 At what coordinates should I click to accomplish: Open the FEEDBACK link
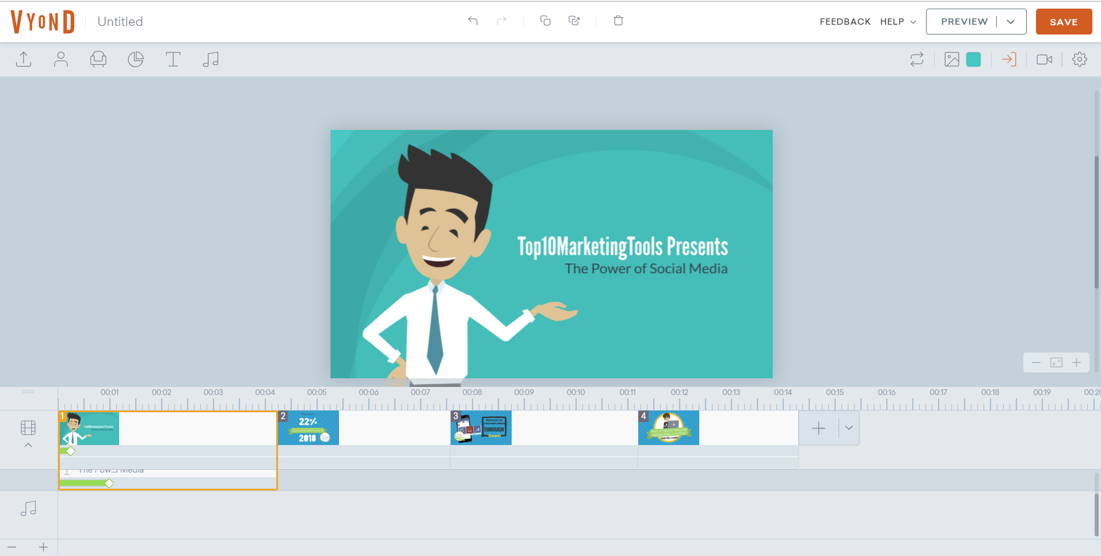845,22
